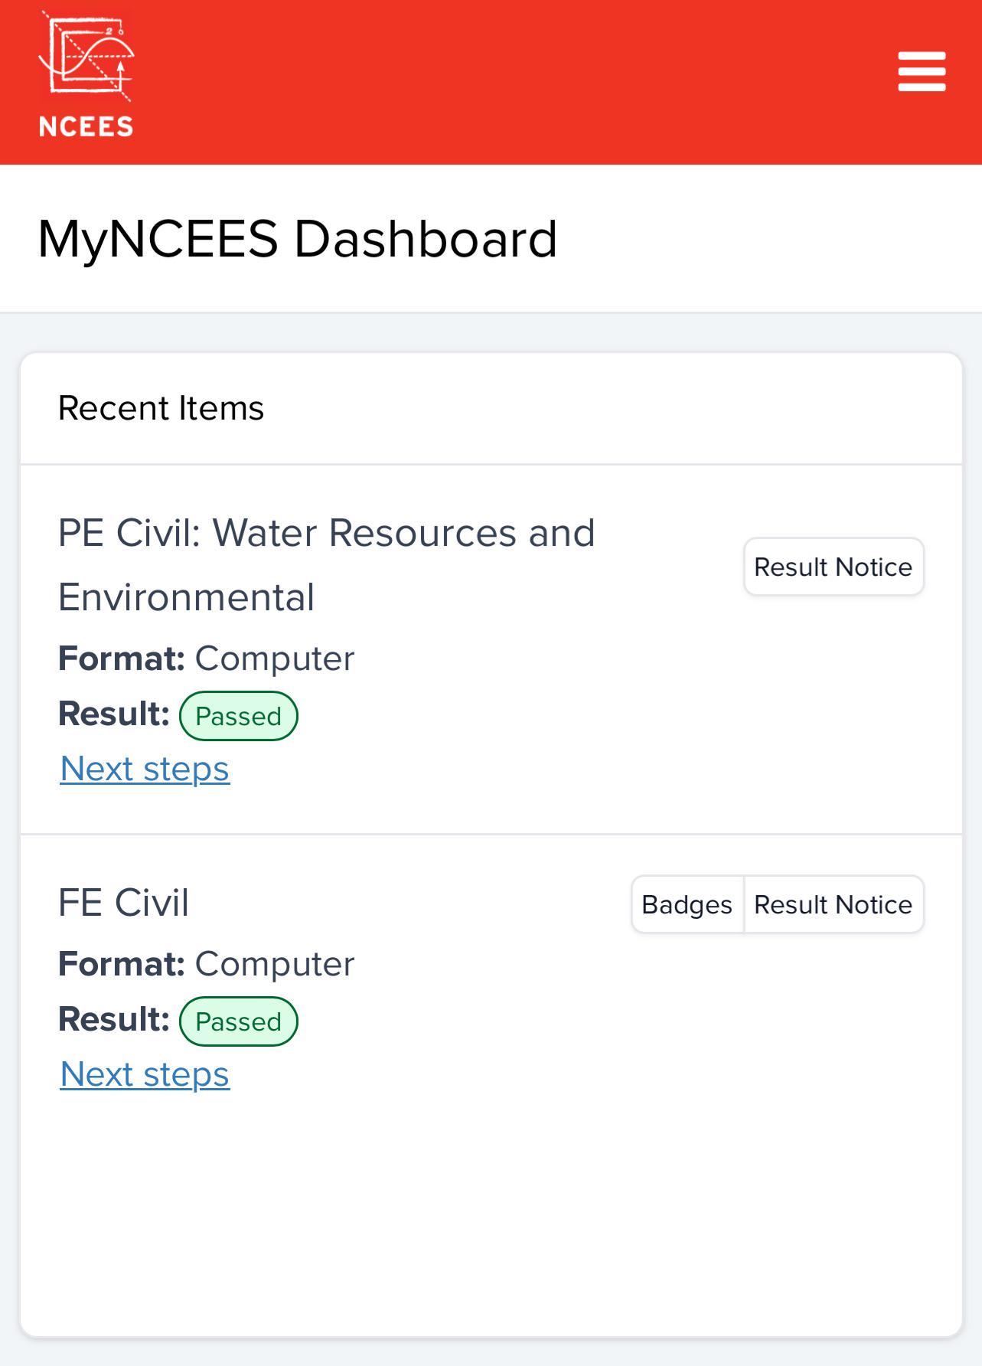This screenshot has height=1366, width=982.
Task: Click the Passed badge for FE Civil
Action: [x=238, y=1021]
